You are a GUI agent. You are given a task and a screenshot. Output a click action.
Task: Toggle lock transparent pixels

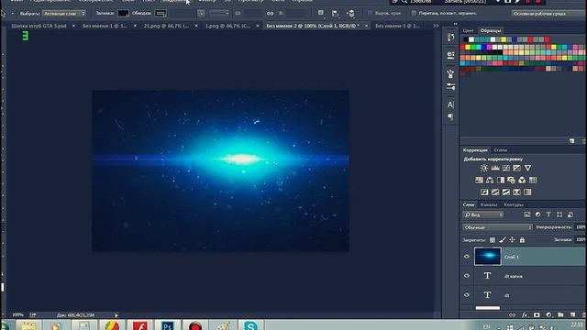point(493,240)
